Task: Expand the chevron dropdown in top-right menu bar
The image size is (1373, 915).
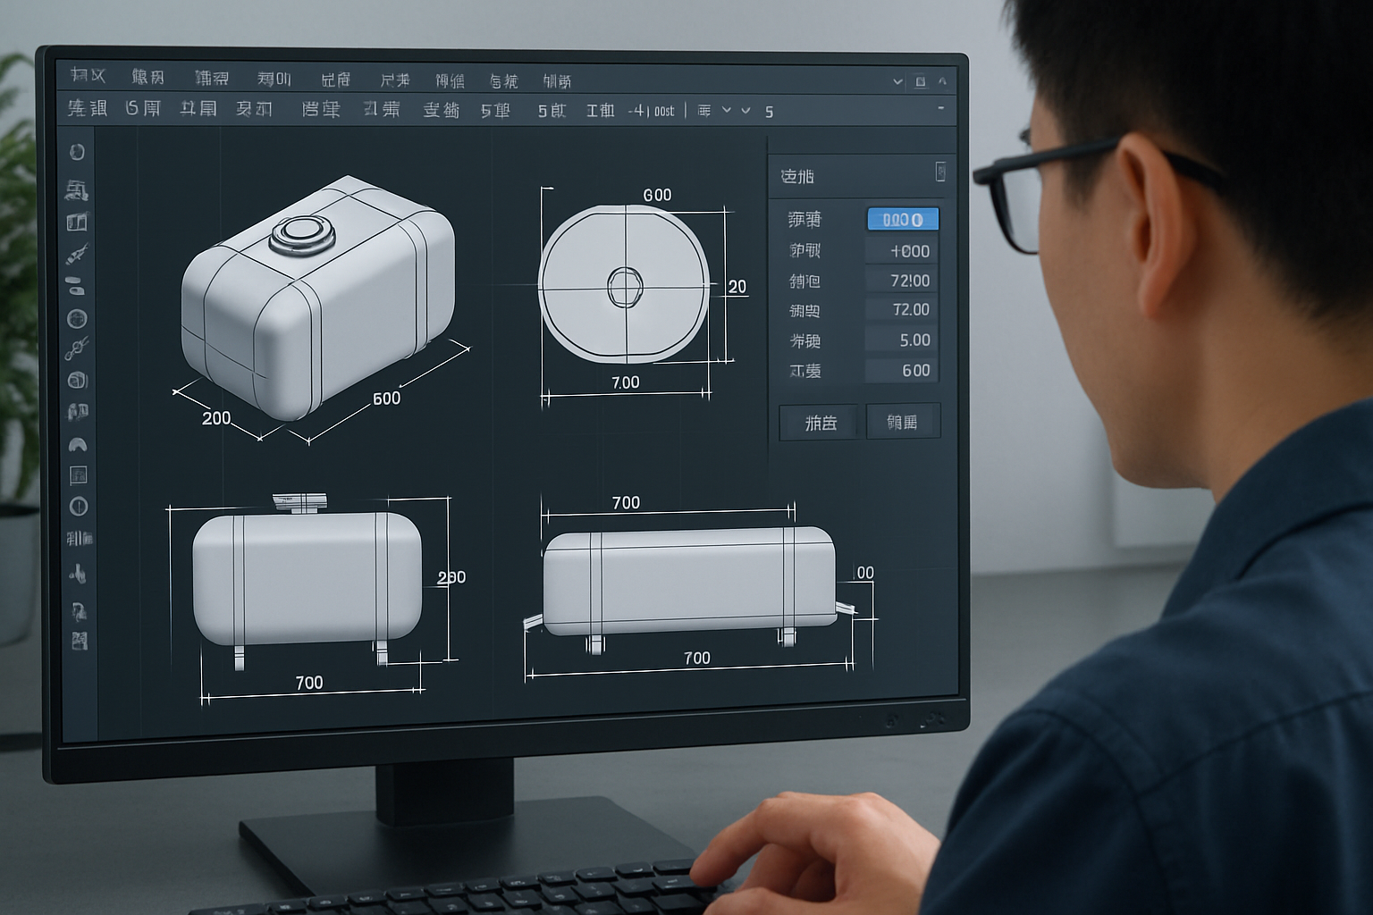Action: pos(897,81)
